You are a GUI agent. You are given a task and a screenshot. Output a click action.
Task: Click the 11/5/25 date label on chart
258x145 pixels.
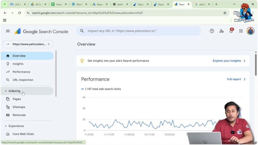pyautogui.click(x=89, y=134)
